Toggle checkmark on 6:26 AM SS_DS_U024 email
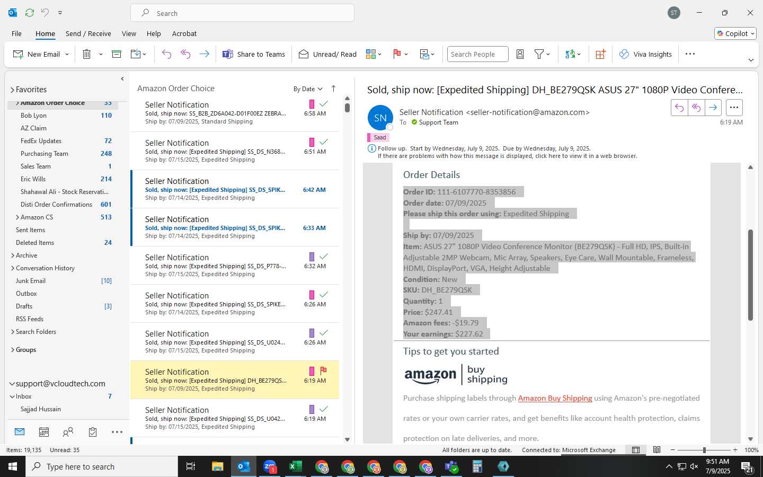Viewport: 763px width, 477px height. [323, 332]
